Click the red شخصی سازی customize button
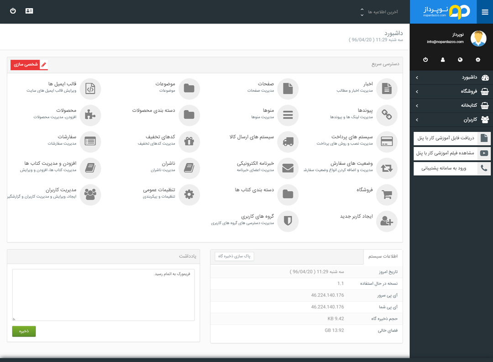Viewport: 493px width, 362px height. coord(29,65)
